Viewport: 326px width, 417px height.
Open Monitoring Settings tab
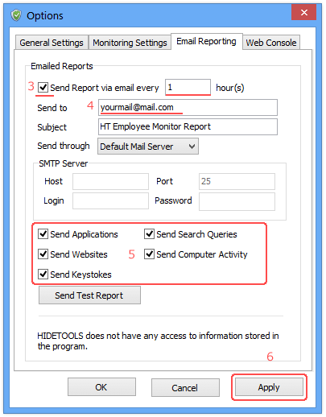(130, 43)
